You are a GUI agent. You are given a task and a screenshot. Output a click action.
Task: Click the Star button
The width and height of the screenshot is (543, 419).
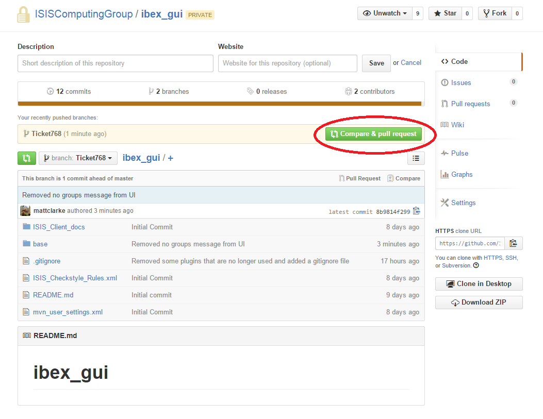pos(445,13)
